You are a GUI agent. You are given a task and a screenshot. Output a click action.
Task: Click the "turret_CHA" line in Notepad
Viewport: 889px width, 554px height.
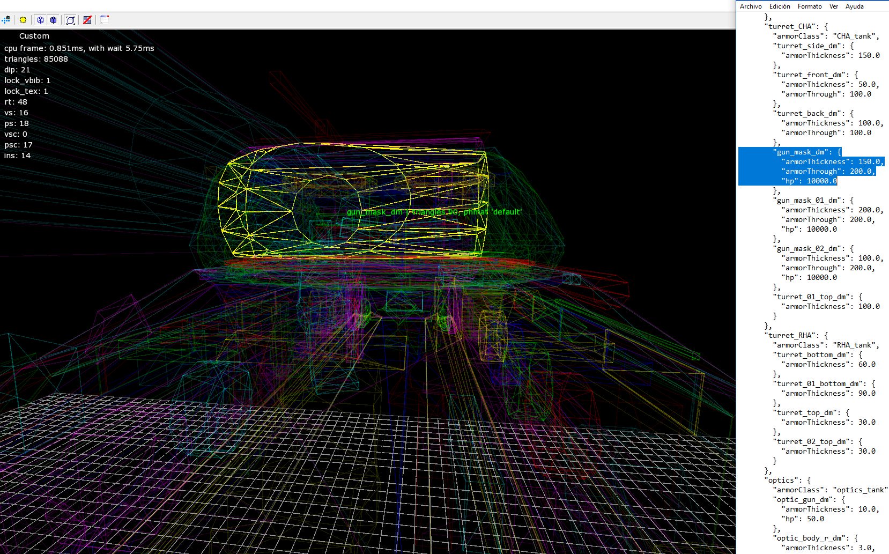pos(796,26)
